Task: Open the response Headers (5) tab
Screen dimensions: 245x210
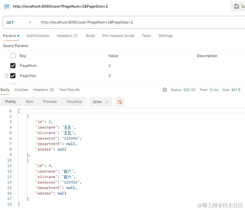Action: tap(43, 90)
